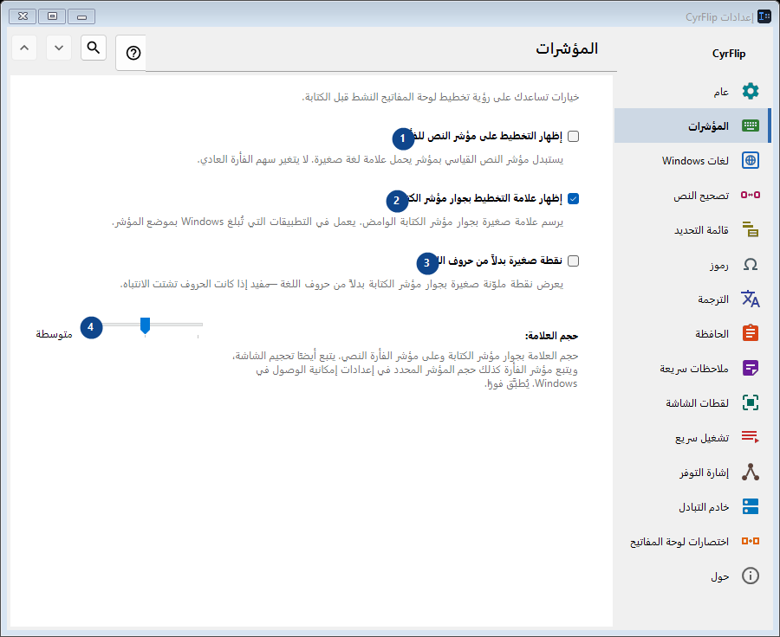Image resolution: width=780 pixels, height=637 pixels.
Task: Go to previous item with up chevron
Action: [24, 48]
